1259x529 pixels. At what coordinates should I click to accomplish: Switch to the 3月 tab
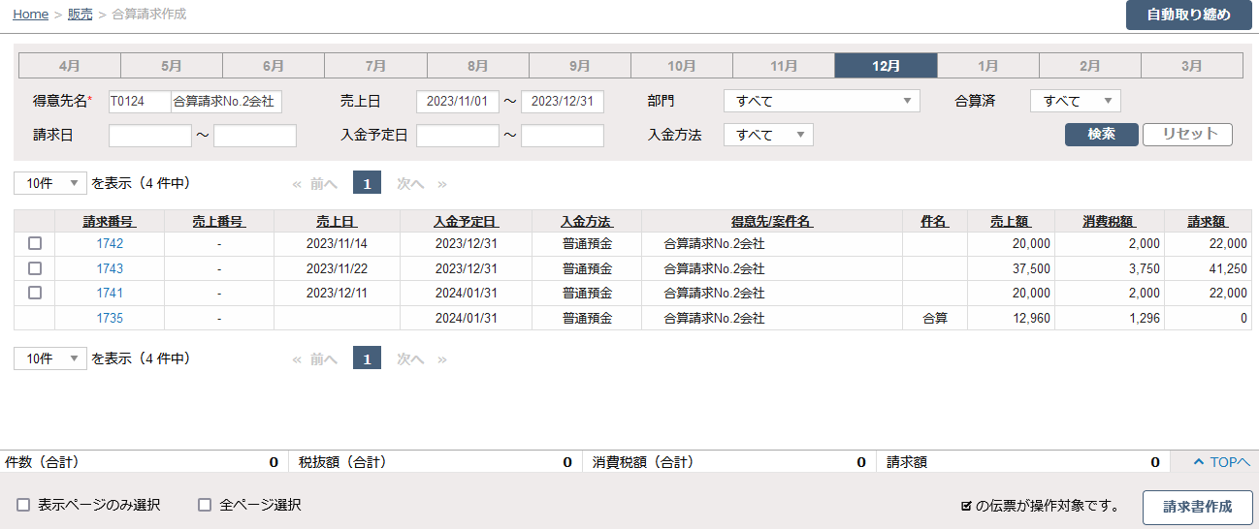click(x=1192, y=66)
